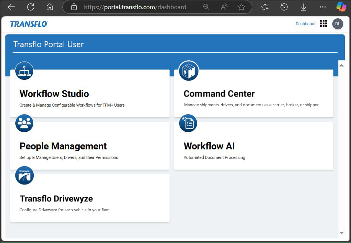Screen dimensions: 351x243
Task: Click 'Automated Document Processing' text
Action: click(214, 157)
